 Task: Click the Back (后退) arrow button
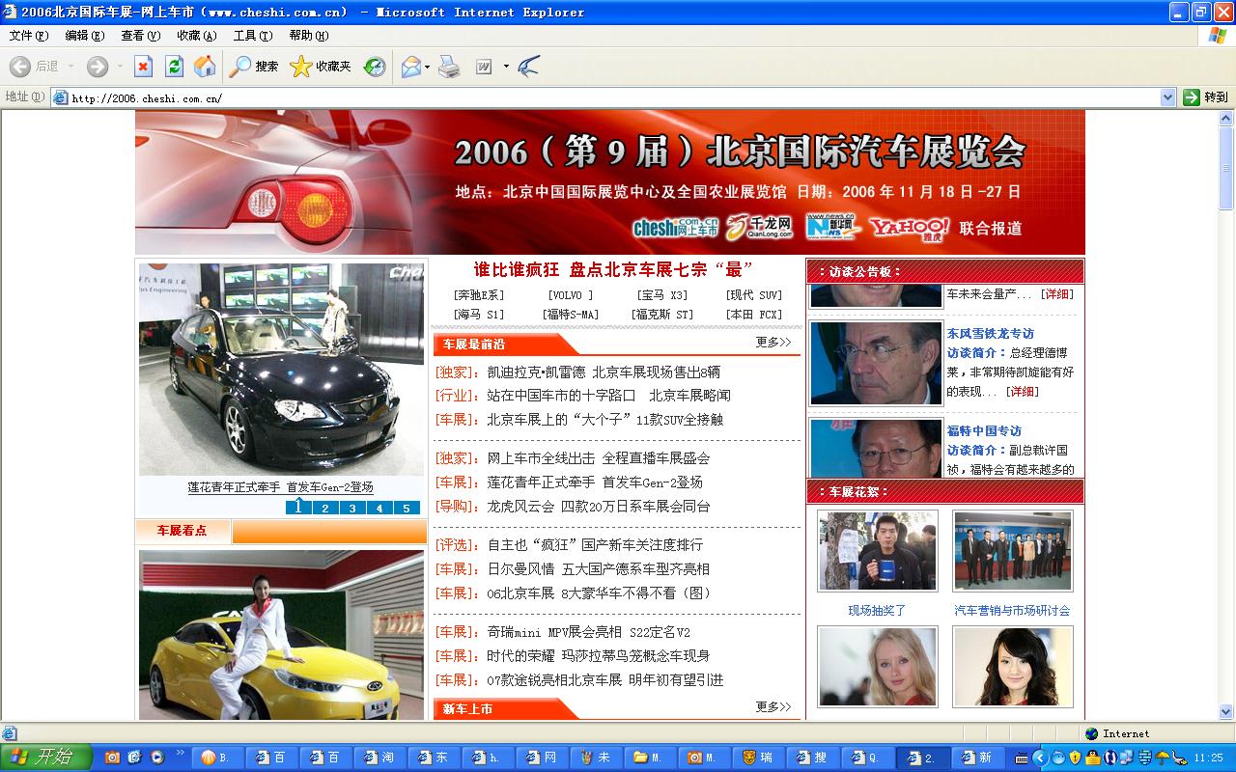pyautogui.click(x=34, y=66)
